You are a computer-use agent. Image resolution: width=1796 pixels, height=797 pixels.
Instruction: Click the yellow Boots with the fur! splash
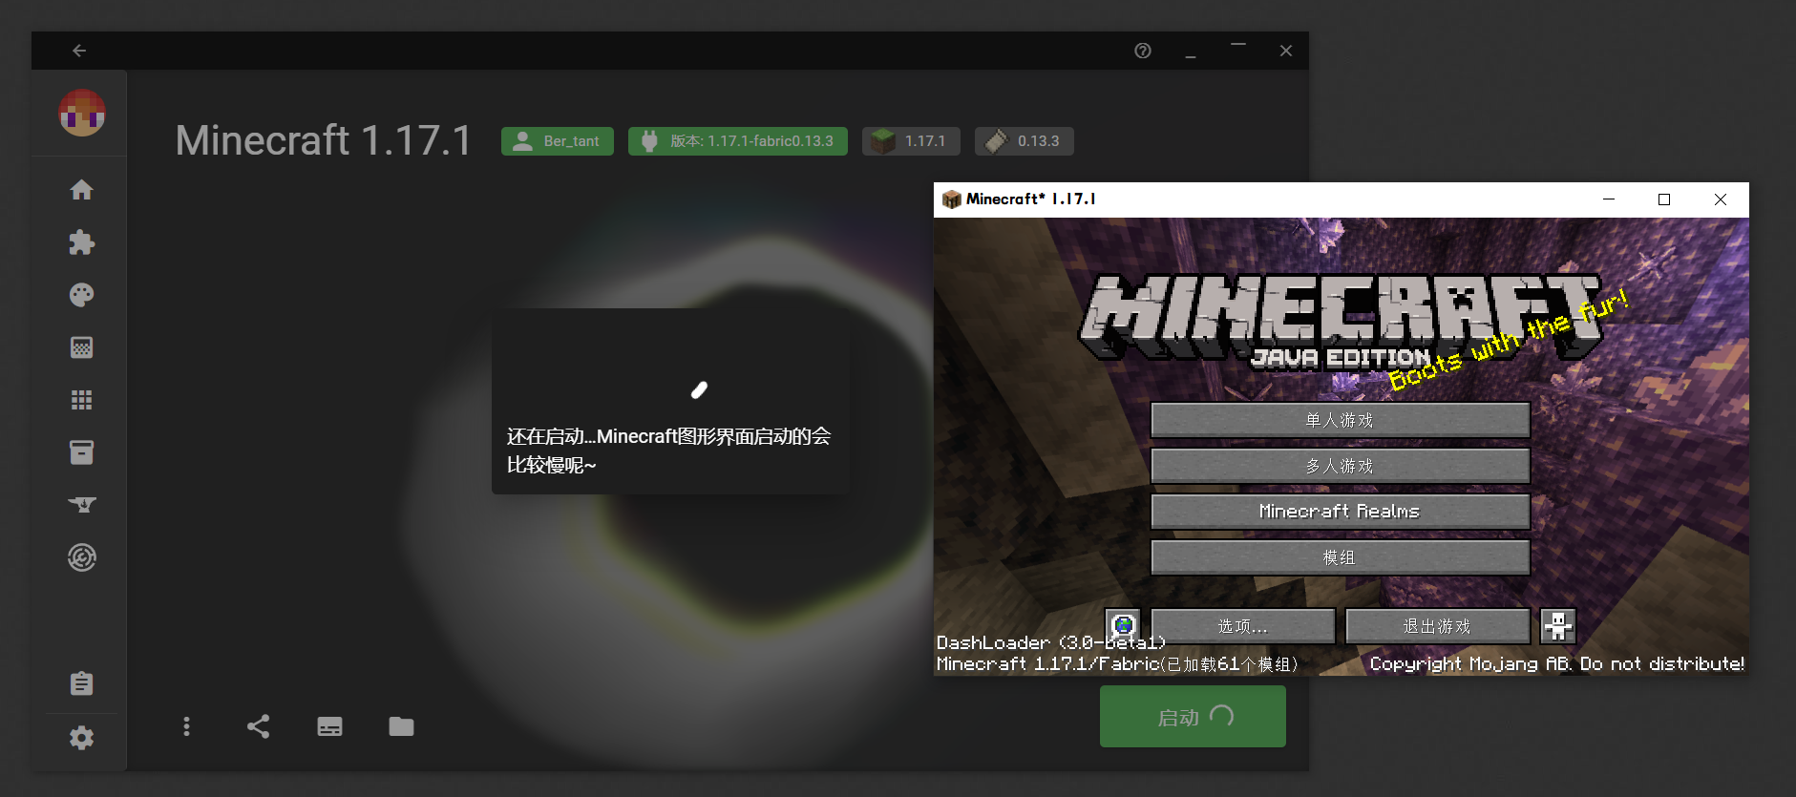[1509, 340]
